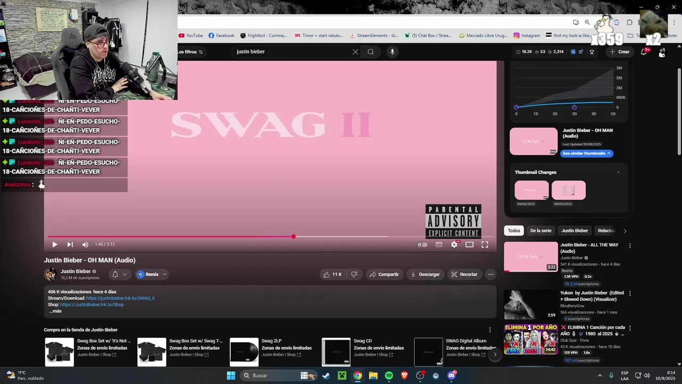Switch to theater mode view
The width and height of the screenshot is (682, 384).
tap(469, 245)
